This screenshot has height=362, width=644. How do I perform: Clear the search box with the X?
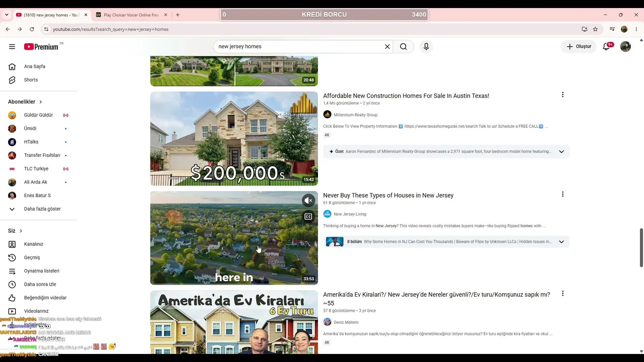point(387,47)
